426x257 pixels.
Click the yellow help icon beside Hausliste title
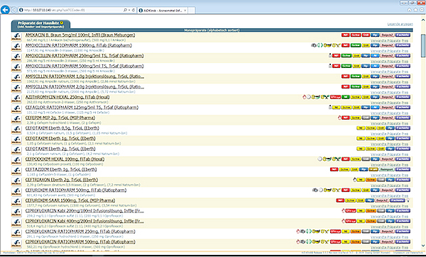62,23
